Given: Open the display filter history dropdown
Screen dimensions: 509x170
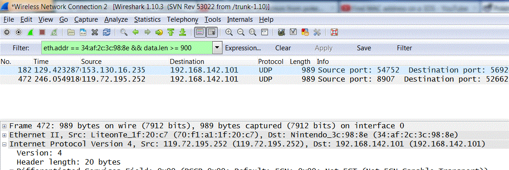Looking at the screenshot, I should (x=217, y=48).
